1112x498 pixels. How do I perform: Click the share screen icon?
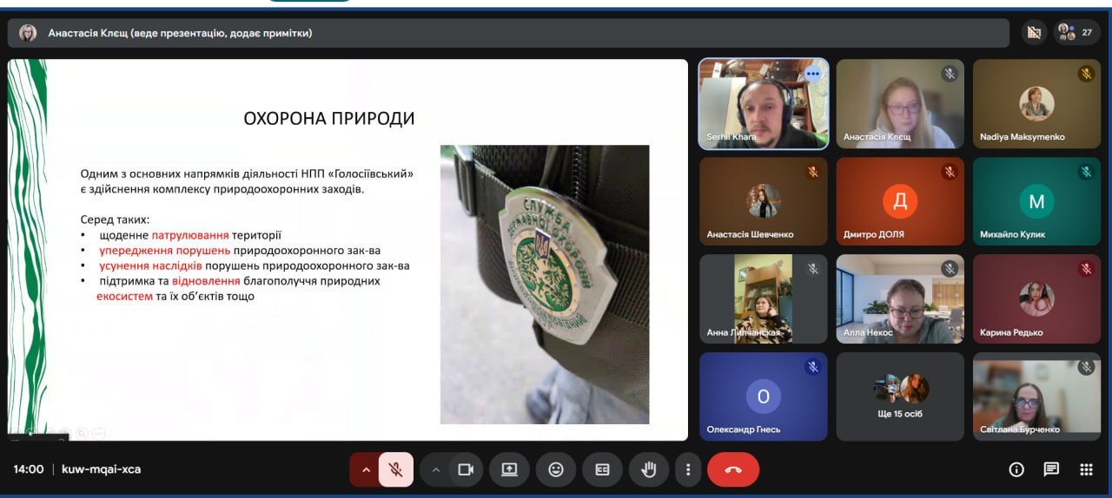pos(509,469)
